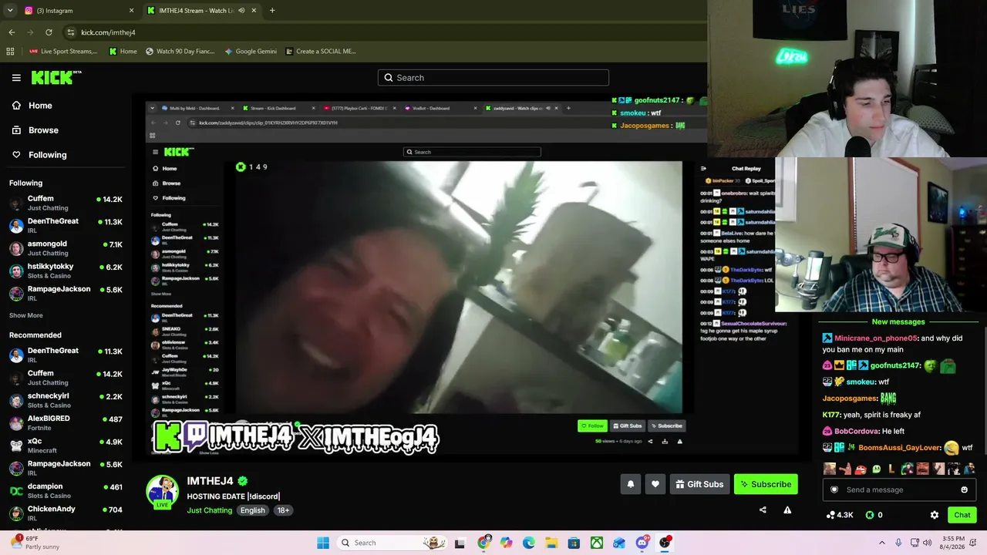Open Google Gemini bookmark
Image resolution: width=987 pixels, height=555 pixels.
[x=251, y=52]
